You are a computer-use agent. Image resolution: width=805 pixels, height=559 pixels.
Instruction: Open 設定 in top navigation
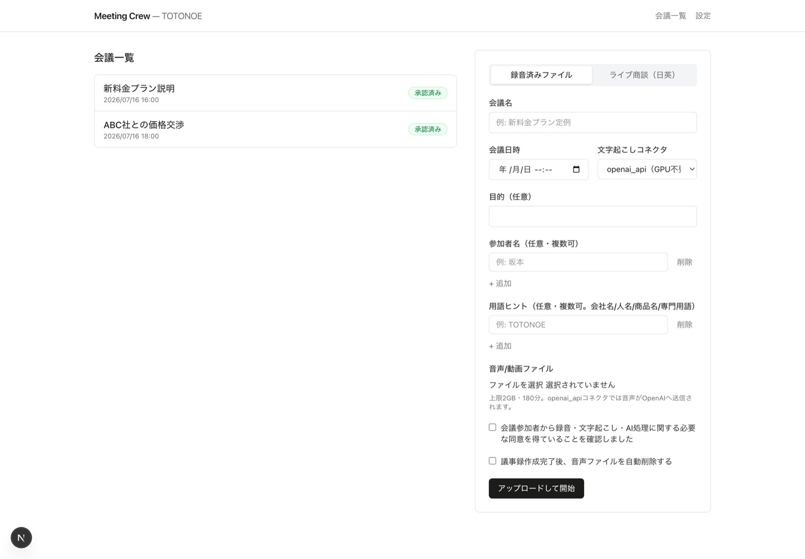click(703, 16)
